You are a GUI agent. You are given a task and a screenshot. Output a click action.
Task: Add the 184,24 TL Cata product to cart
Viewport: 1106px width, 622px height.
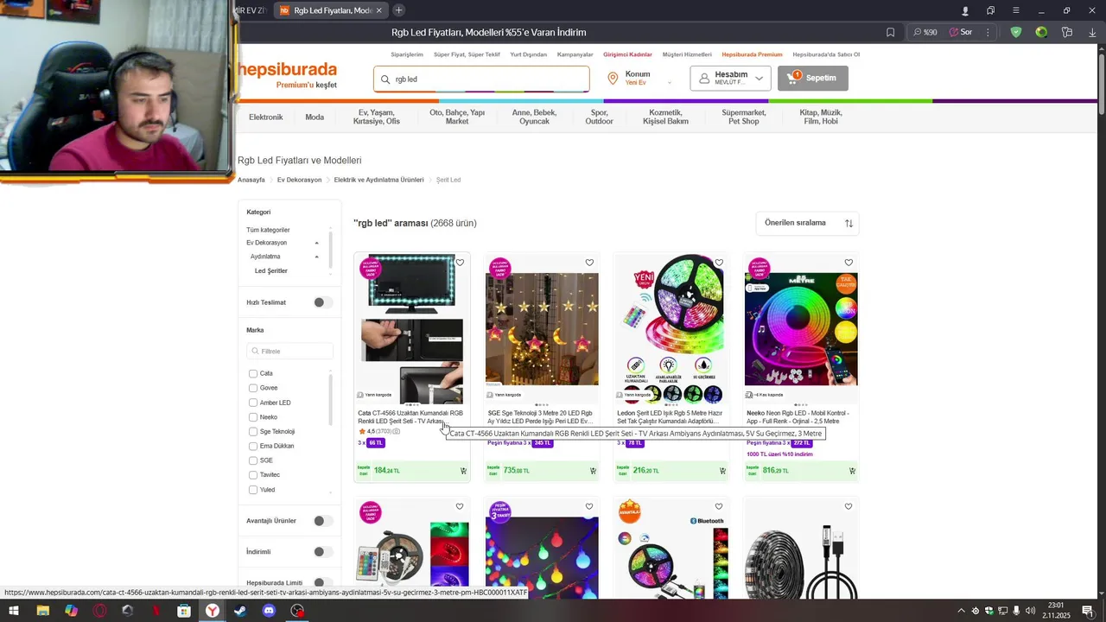click(x=463, y=471)
